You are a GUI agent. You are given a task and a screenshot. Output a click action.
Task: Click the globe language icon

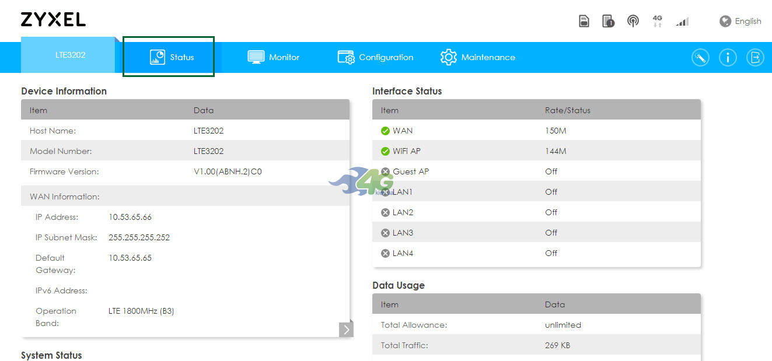pyautogui.click(x=725, y=22)
